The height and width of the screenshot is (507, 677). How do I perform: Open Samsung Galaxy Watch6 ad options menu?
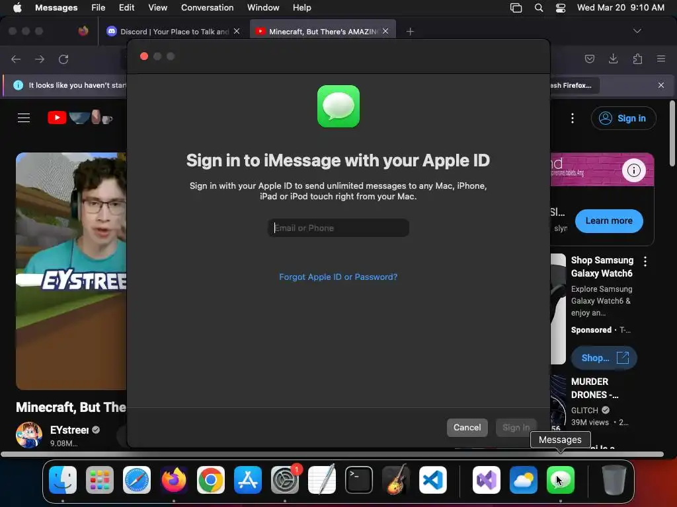645,261
